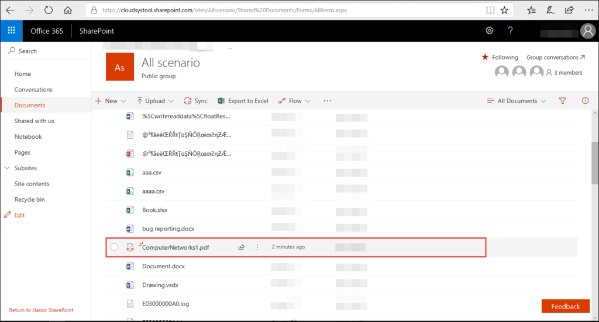
Task: Click the document list vertical scrollbar thumb
Action: click(595, 163)
